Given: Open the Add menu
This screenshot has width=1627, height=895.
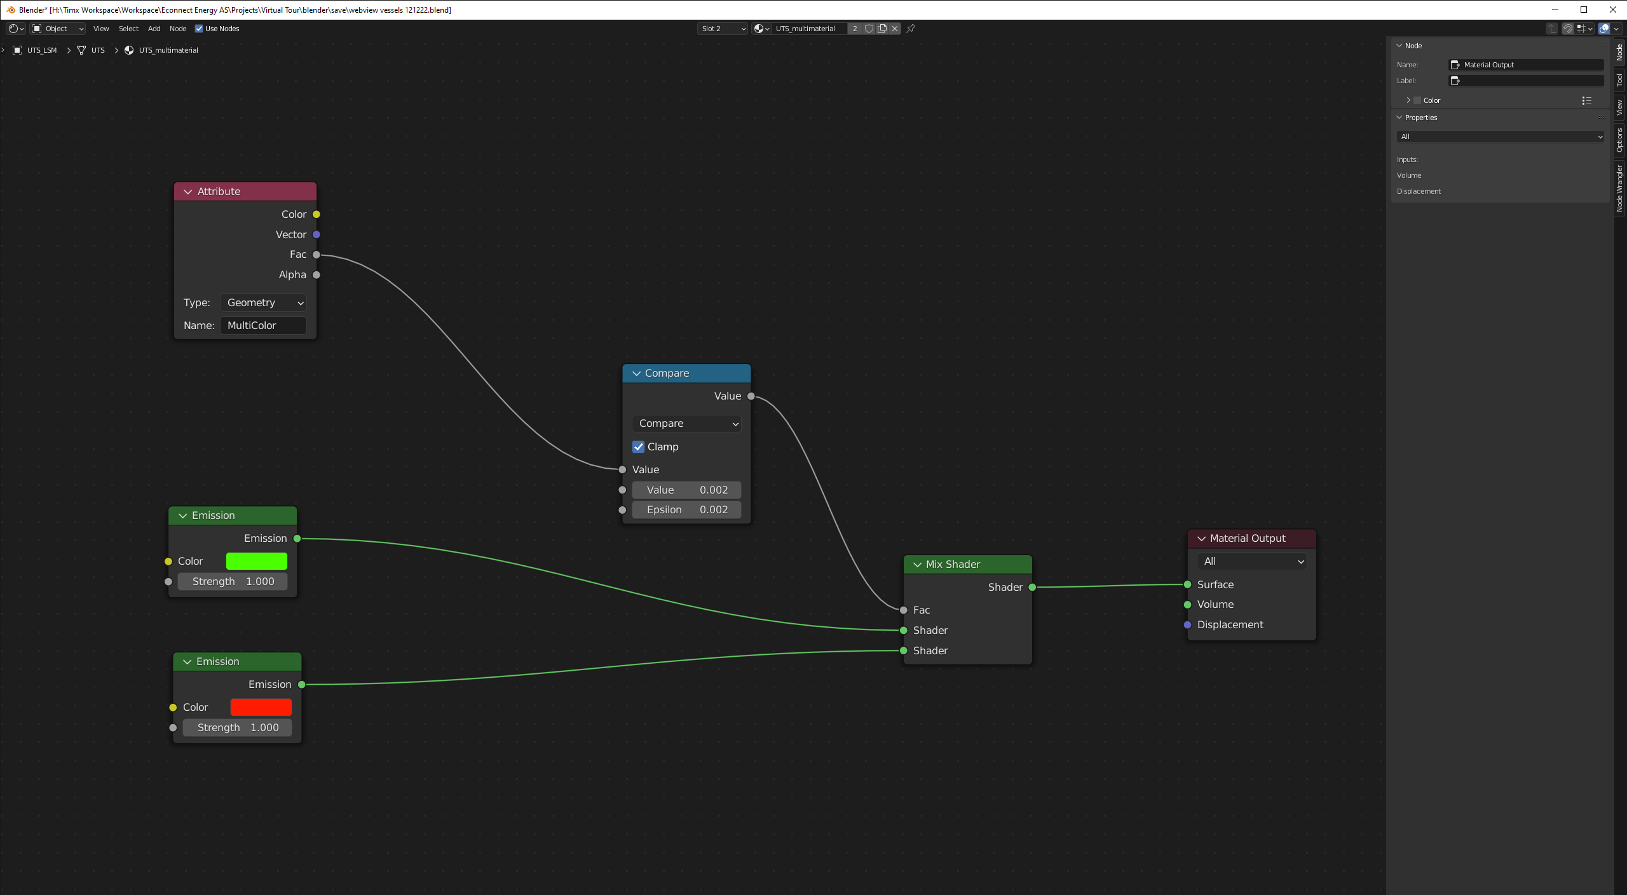Looking at the screenshot, I should [x=153, y=28].
